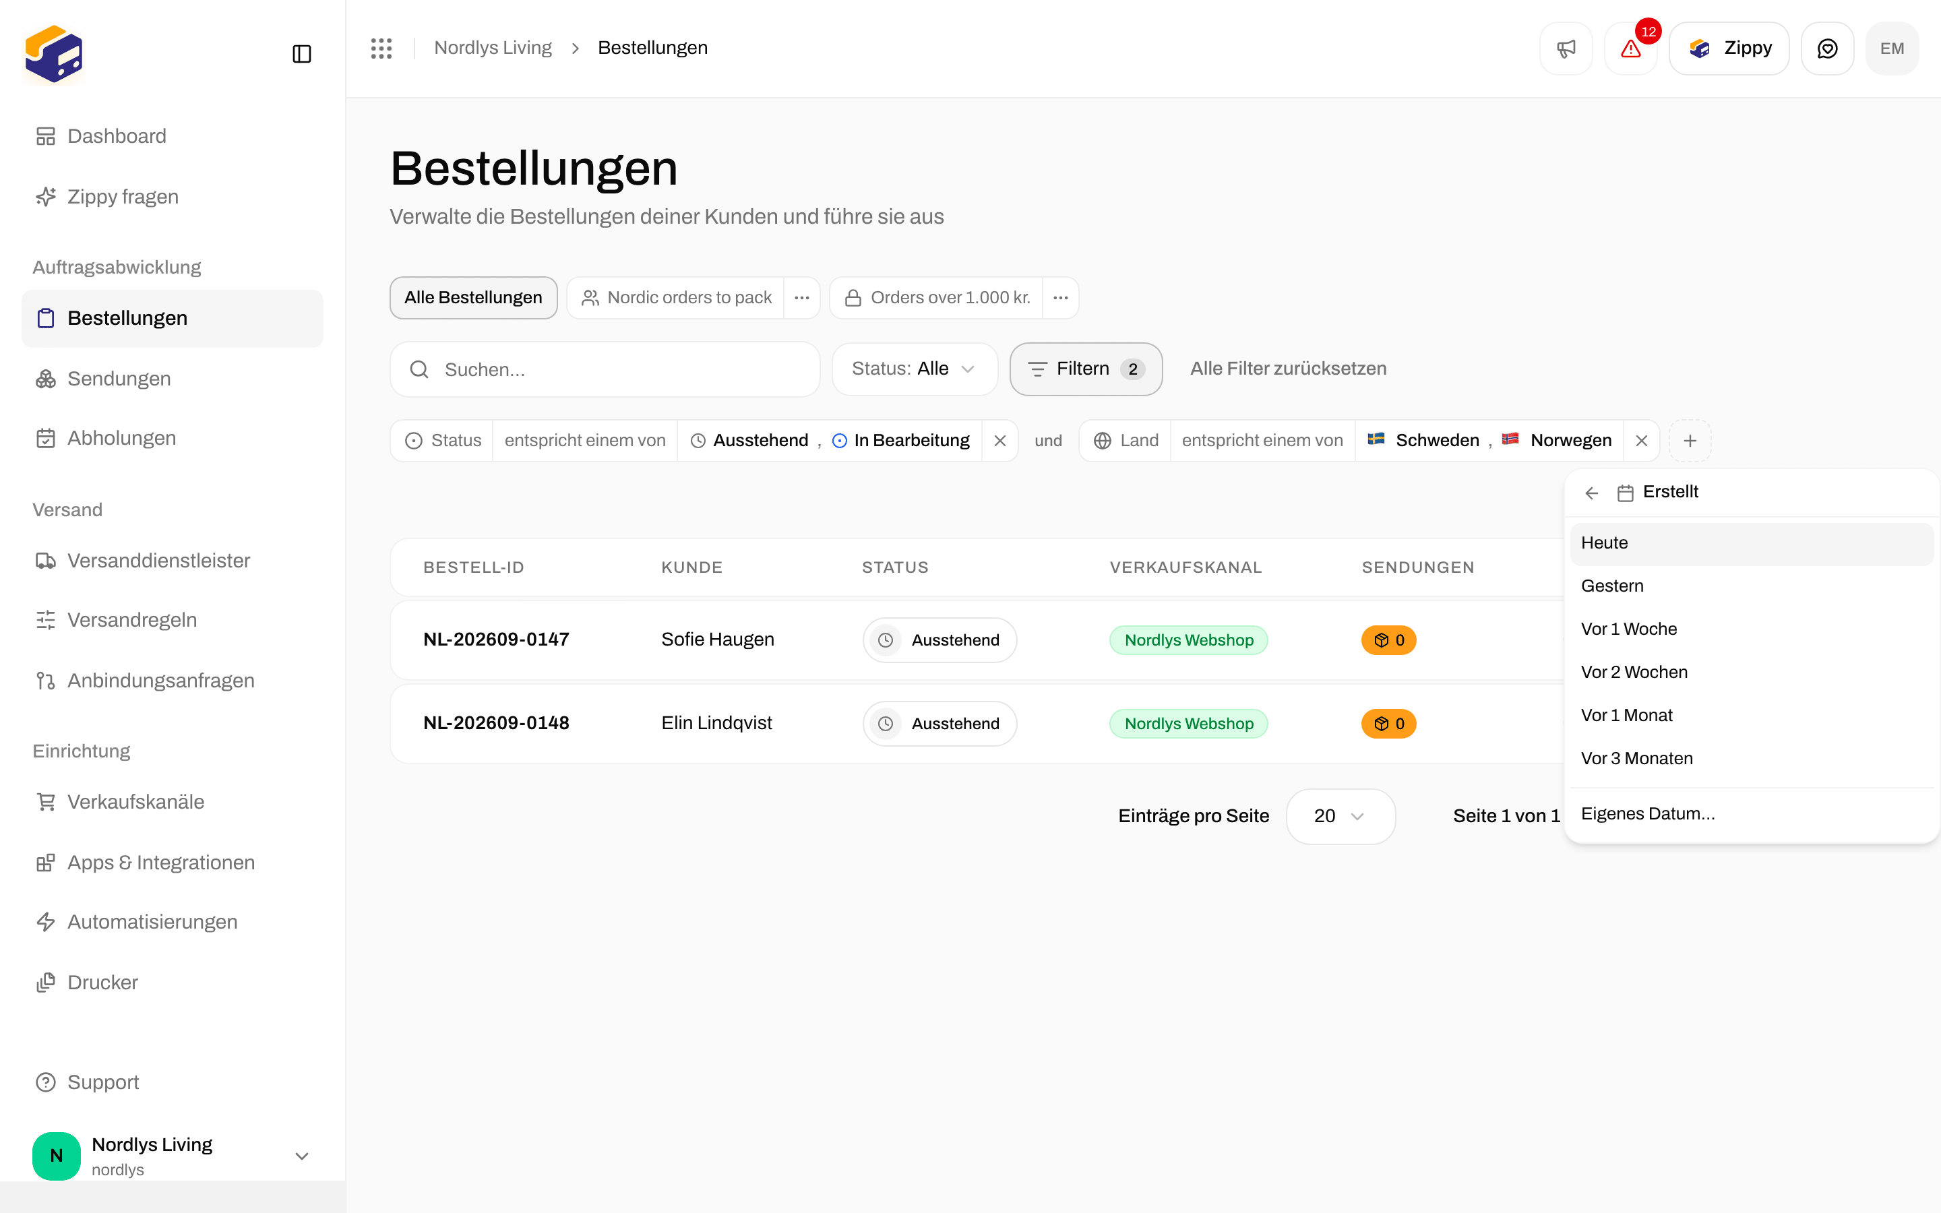This screenshot has width=1941, height=1213.
Task: Choose Vor 3 Monaten option
Action: coord(1752,759)
